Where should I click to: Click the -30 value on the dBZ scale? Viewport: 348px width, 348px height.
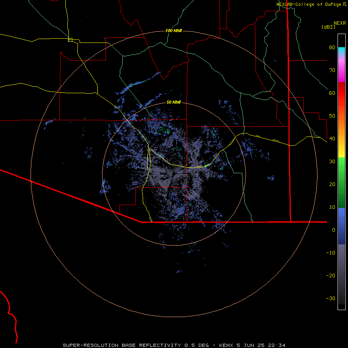click(x=331, y=298)
